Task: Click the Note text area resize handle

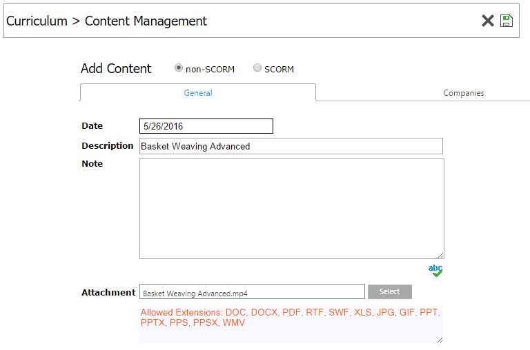Action: click(x=440, y=255)
